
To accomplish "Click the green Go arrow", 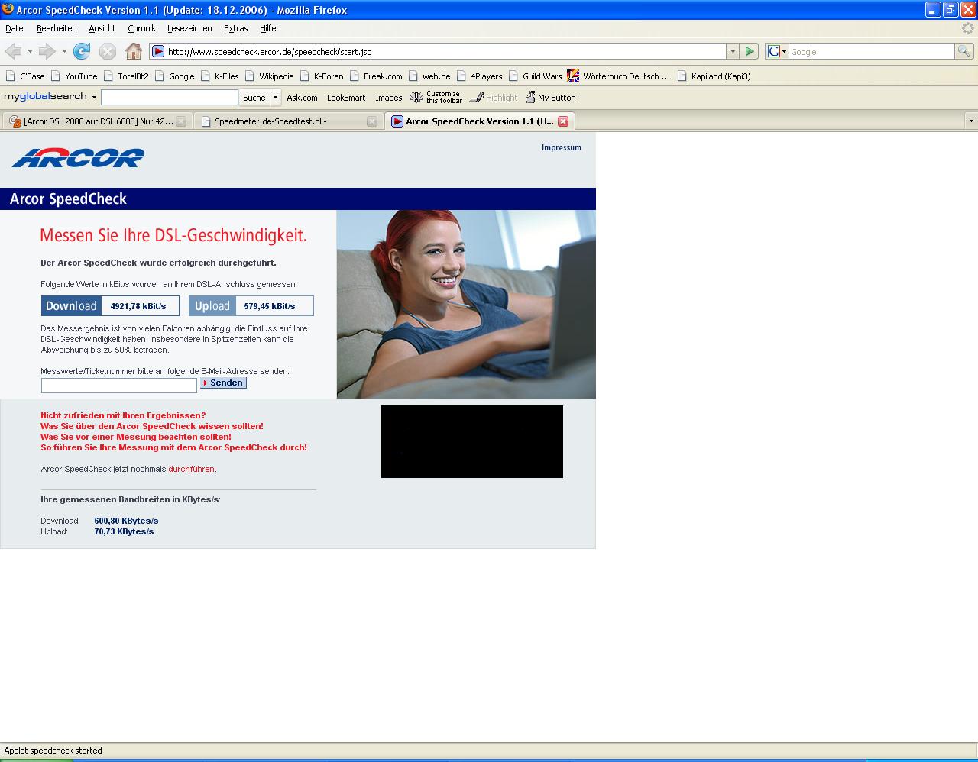I will pyautogui.click(x=750, y=51).
